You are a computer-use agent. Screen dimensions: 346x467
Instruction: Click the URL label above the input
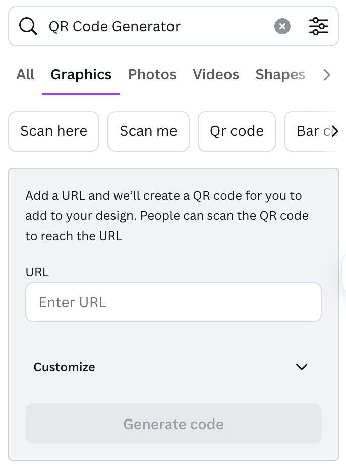37,272
